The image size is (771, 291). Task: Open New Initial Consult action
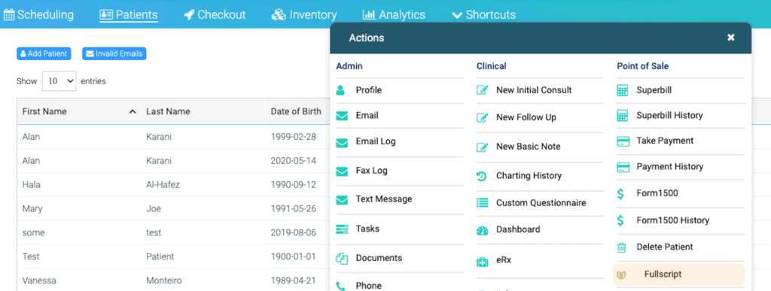tap(534, 90)
